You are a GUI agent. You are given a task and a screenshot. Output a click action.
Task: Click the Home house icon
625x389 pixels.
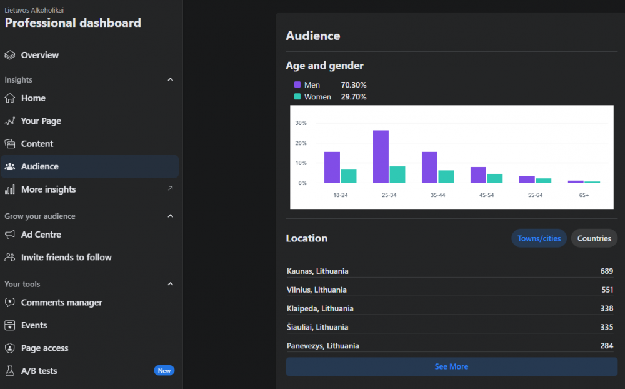tap(10, 98)
